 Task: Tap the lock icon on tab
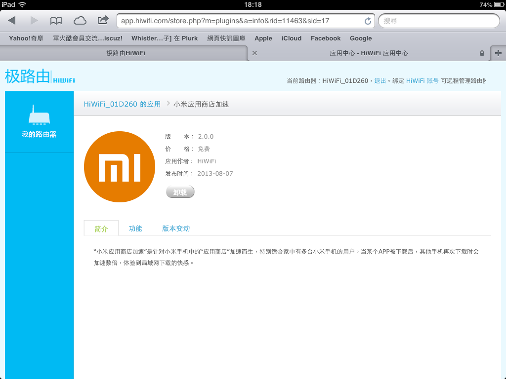482,53
